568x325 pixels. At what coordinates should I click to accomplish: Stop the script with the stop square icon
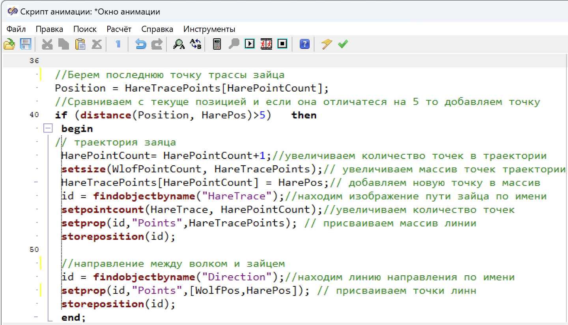(x=282, y=44)
